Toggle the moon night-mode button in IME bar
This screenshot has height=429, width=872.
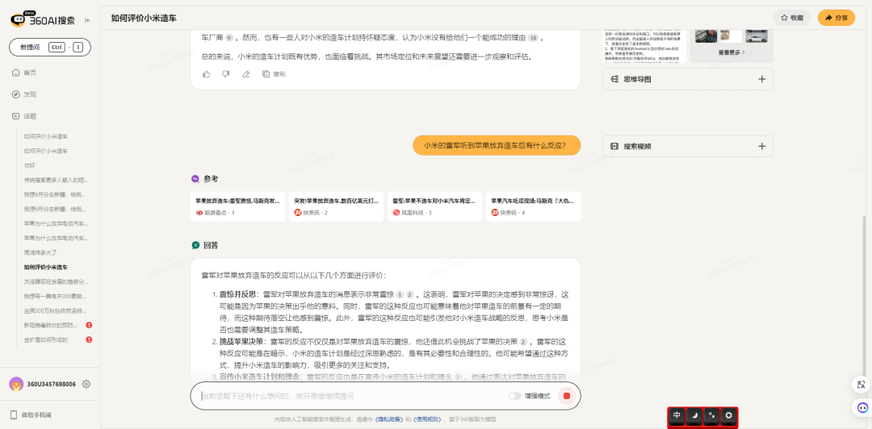coord(695,415)
